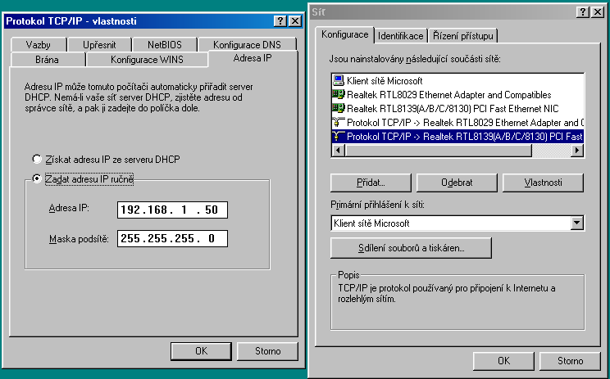Select the Konfigurace tab in Síť
The width and height of the screenshot is (610, 379).
[344, 34]
